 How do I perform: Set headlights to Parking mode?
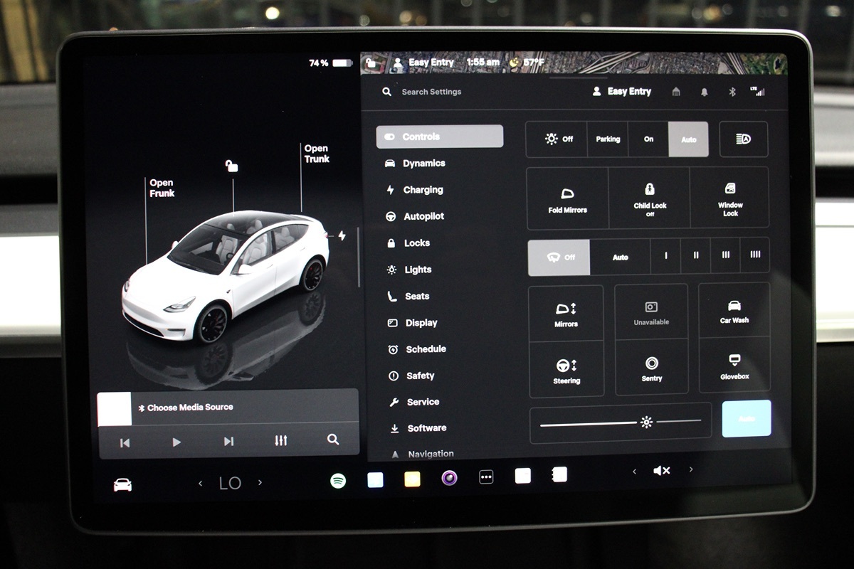[x=608, y=139]
